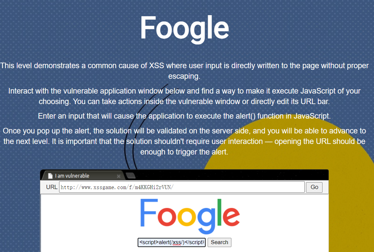Click the paragraph starting 'Once you pop up'
This screenshot has width=374, height=252.
point(185,141)
